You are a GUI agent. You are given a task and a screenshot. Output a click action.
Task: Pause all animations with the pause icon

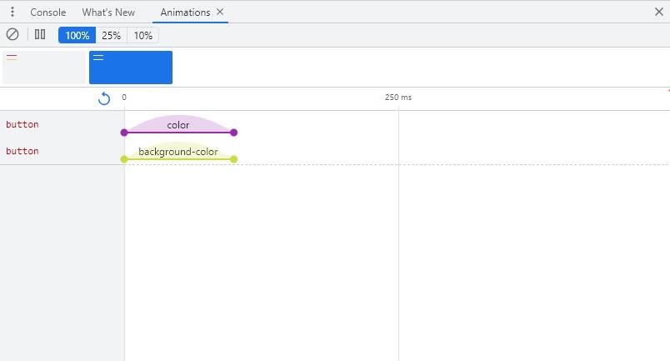(x=40, y=34)
